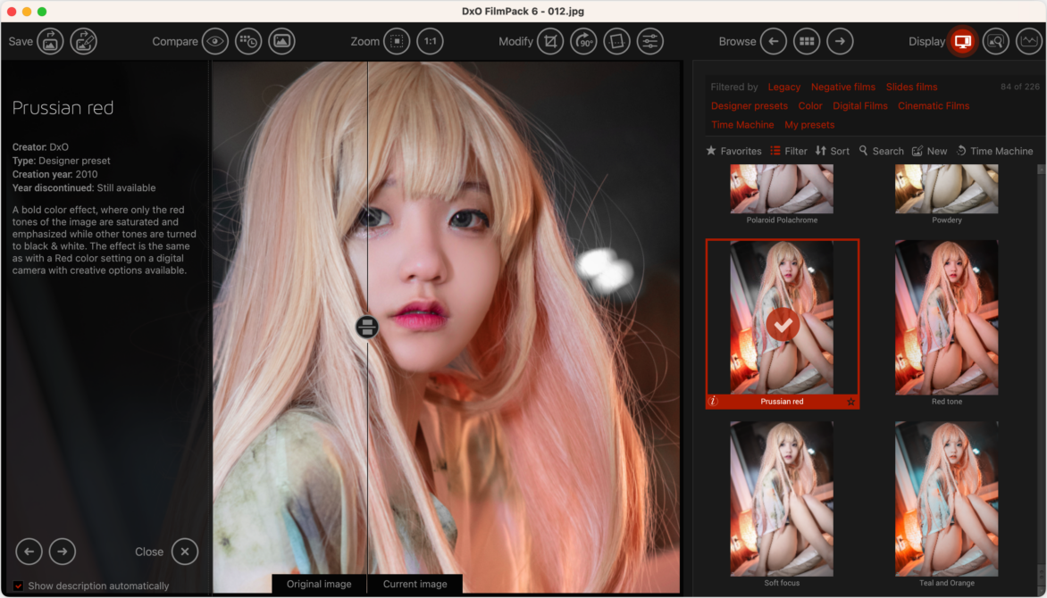Click the Zoom to fit icon
This screenshot has width=1047, height=598.
click(x=397, y=41)
